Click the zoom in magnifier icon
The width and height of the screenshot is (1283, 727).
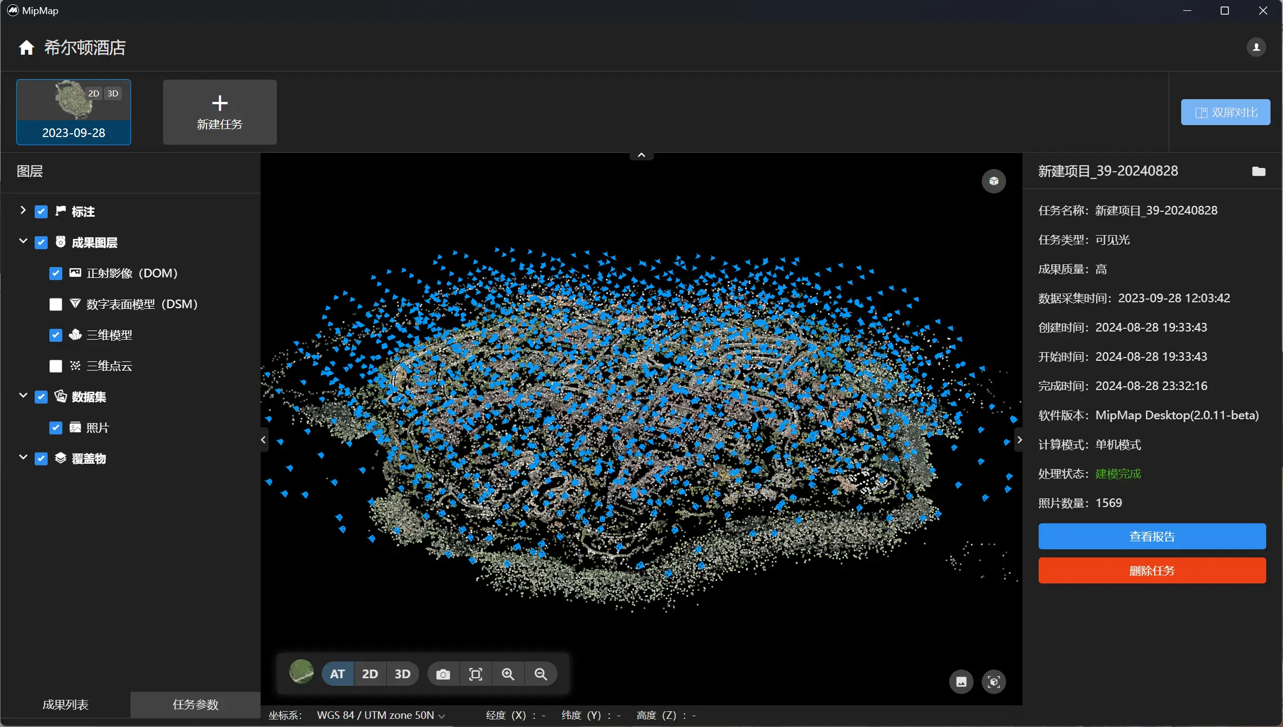pos(508,674)
